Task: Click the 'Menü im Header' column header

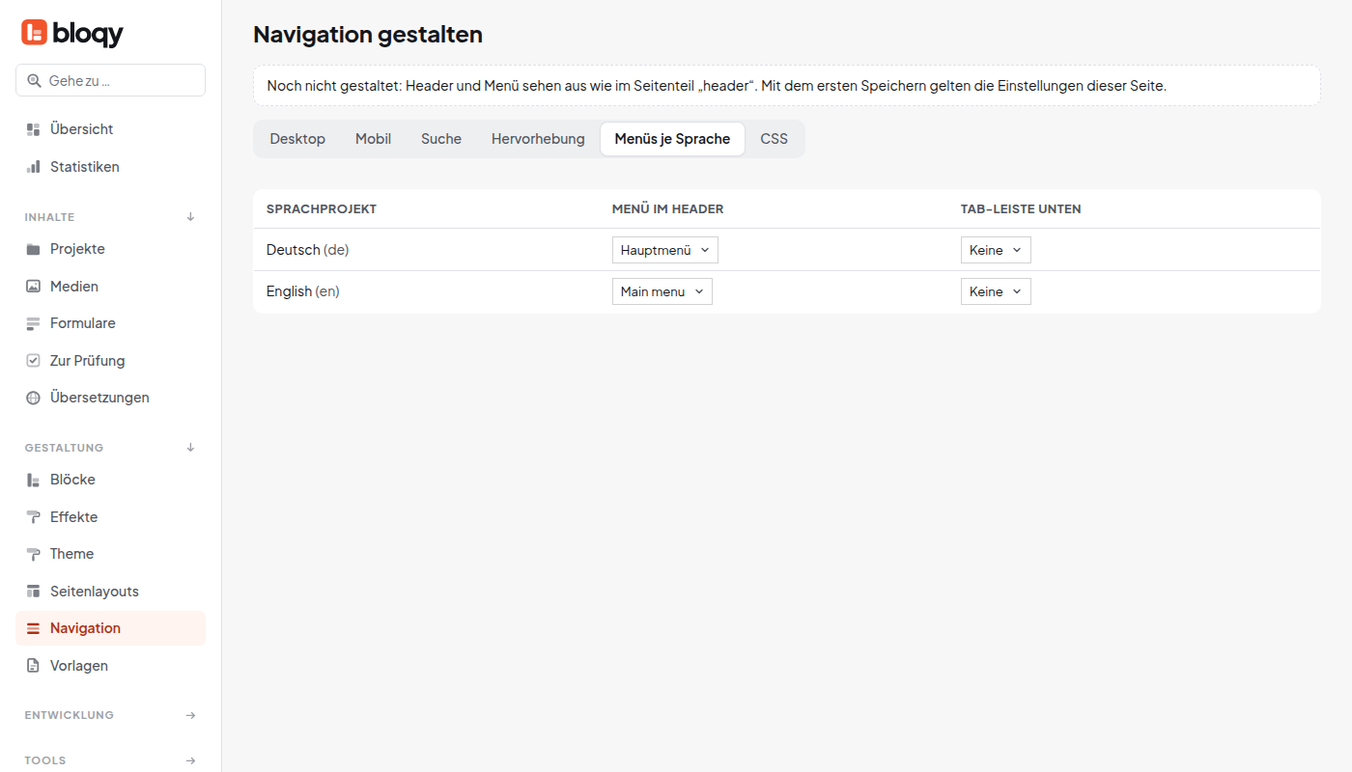Action: [x=668, y=208]
